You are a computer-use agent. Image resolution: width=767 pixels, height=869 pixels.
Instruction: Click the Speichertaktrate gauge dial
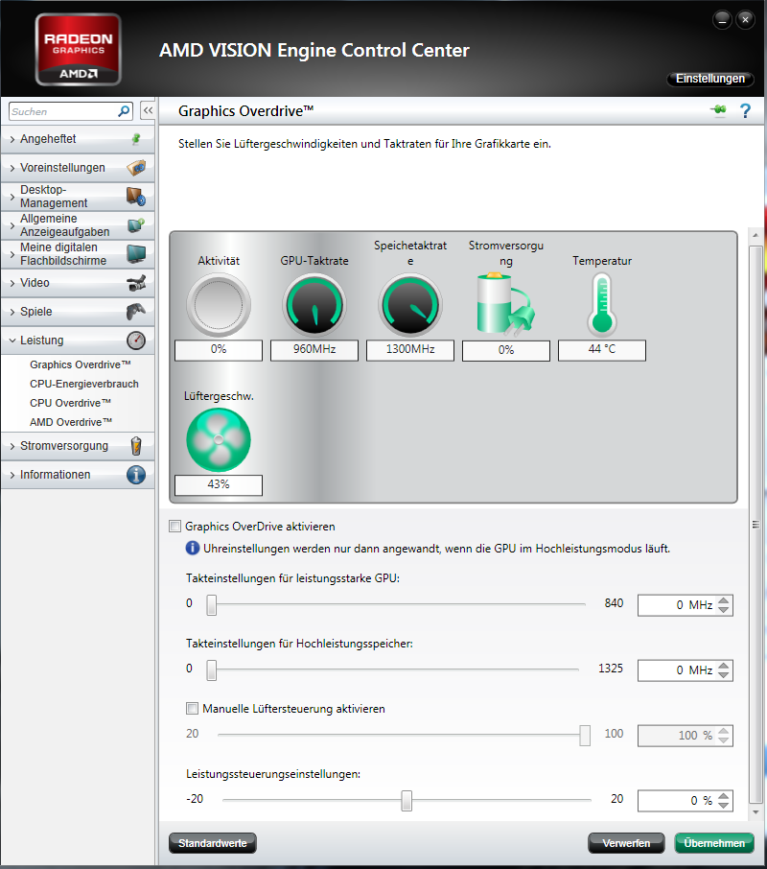pyautogui.click(x=410, y=305)
